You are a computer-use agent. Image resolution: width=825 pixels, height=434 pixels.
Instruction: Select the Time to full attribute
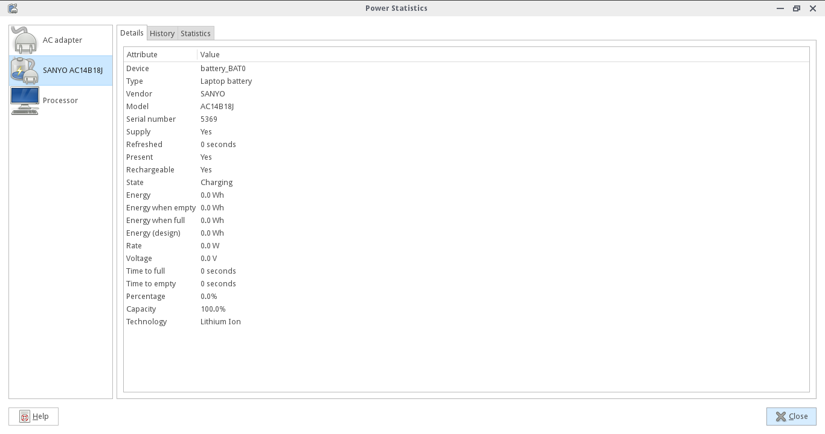(x=146, y=271)
